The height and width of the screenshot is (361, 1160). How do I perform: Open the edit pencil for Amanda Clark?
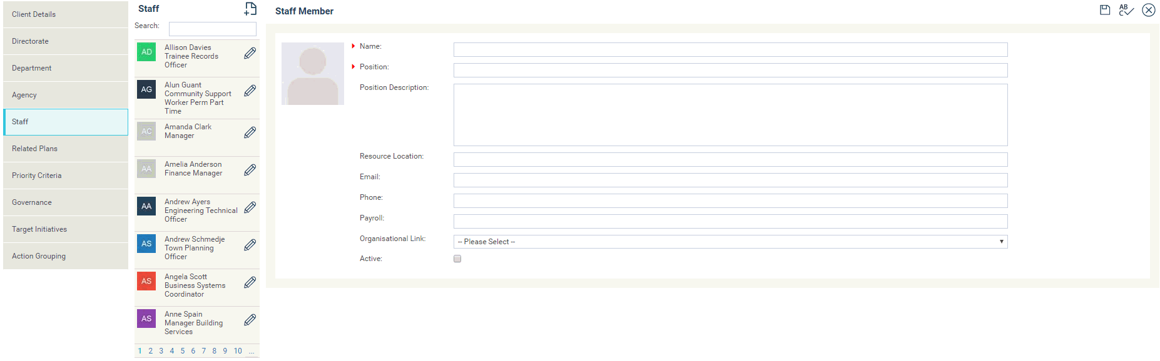click(x=250, y=132)
